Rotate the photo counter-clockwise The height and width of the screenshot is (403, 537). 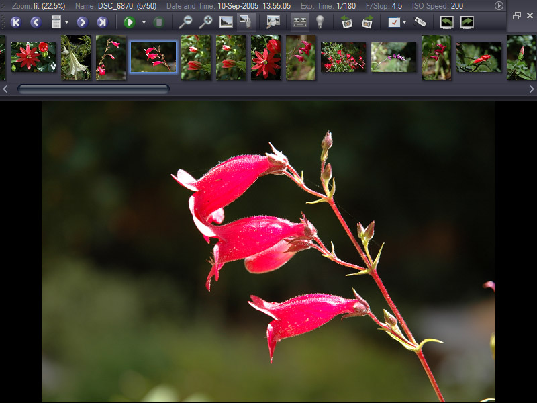pos(346,22)
